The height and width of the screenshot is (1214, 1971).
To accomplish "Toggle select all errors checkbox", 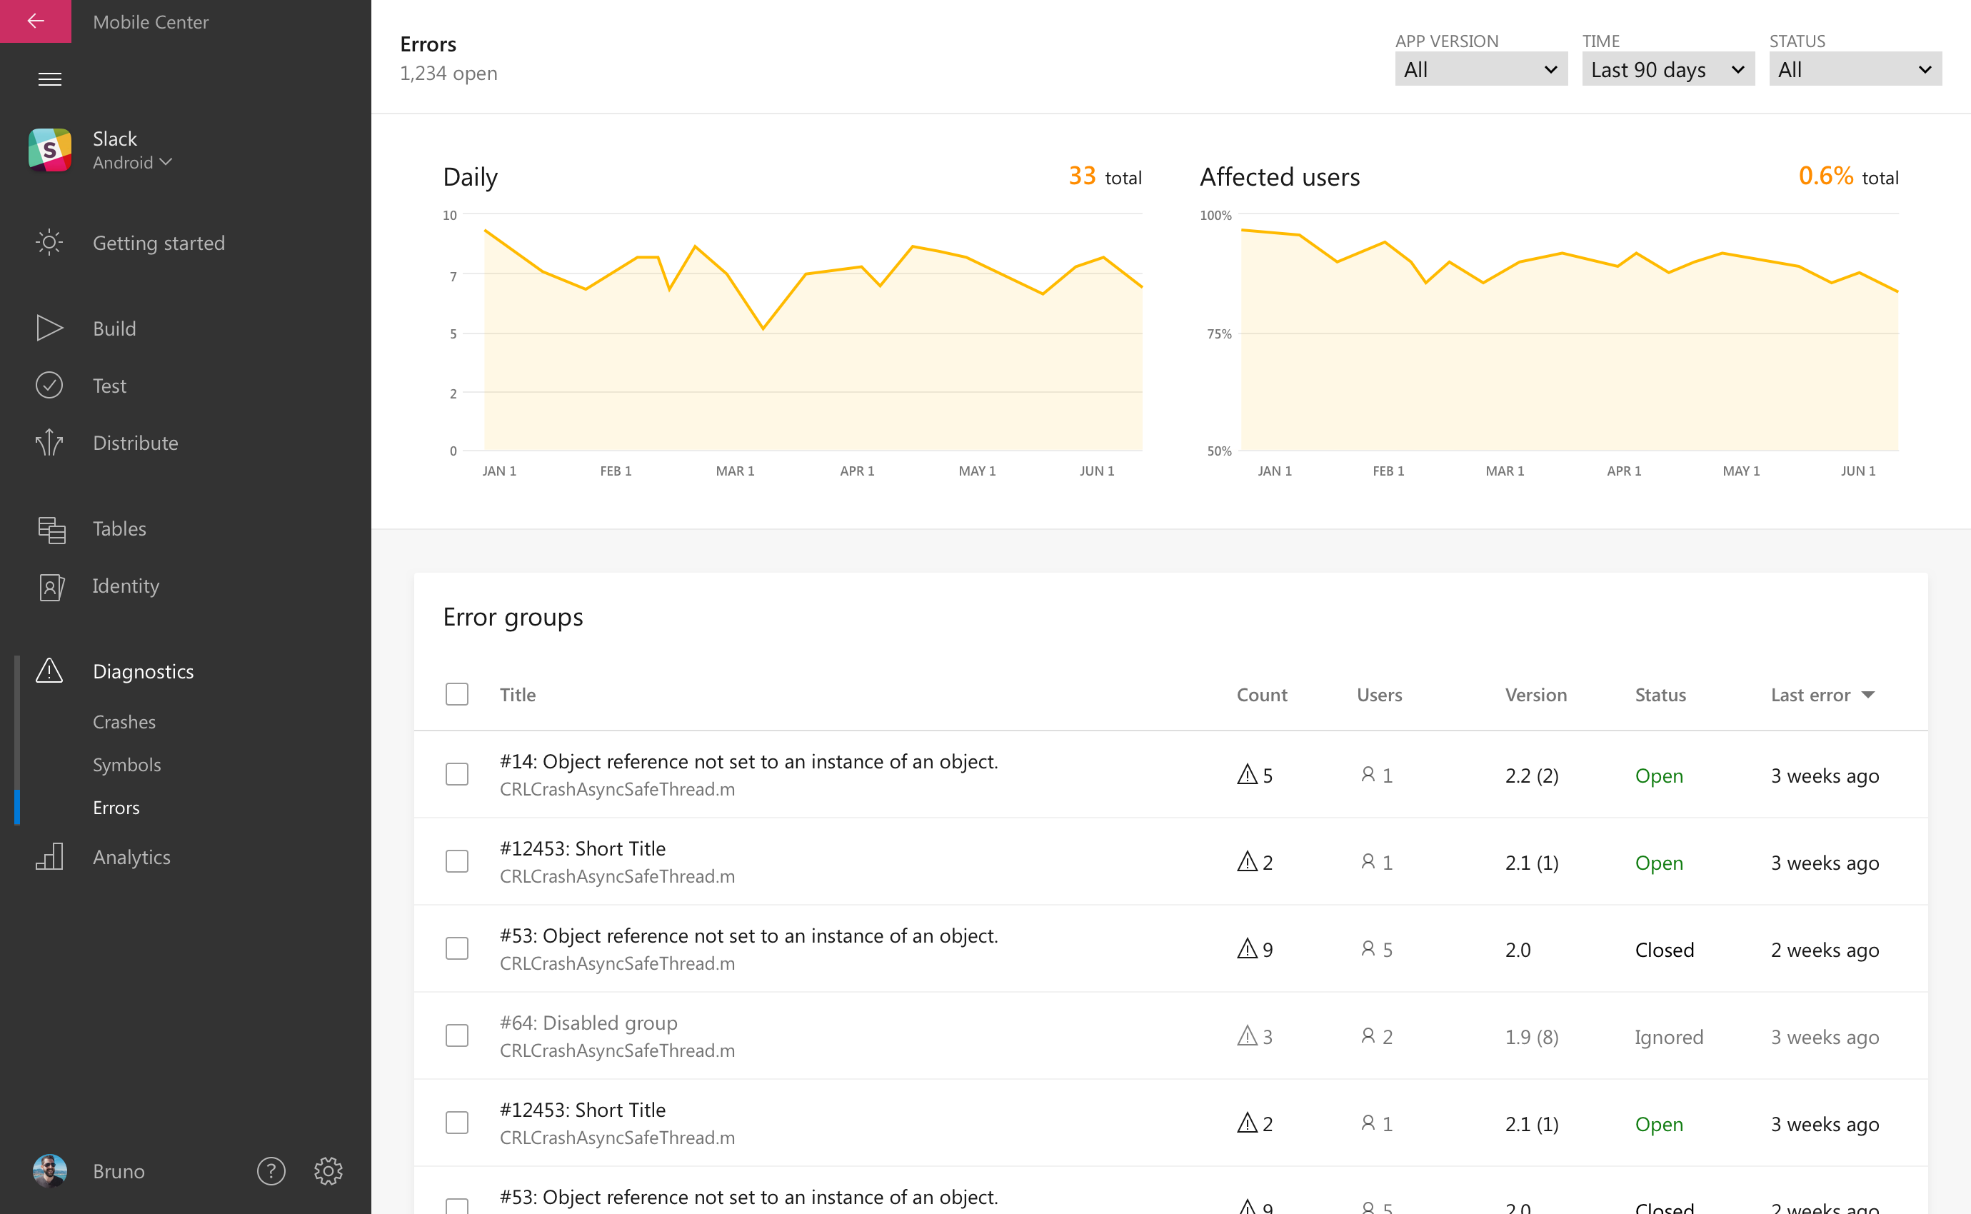I will tap(456, 694).
